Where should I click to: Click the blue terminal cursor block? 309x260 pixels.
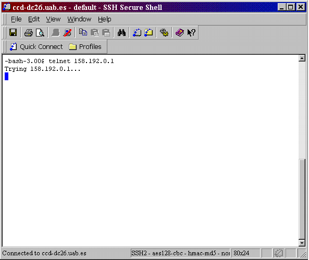(x=6, y=76)
